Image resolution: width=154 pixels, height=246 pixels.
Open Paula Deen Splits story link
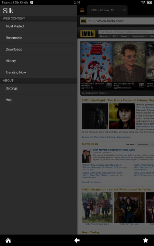[x=144, y=174]
